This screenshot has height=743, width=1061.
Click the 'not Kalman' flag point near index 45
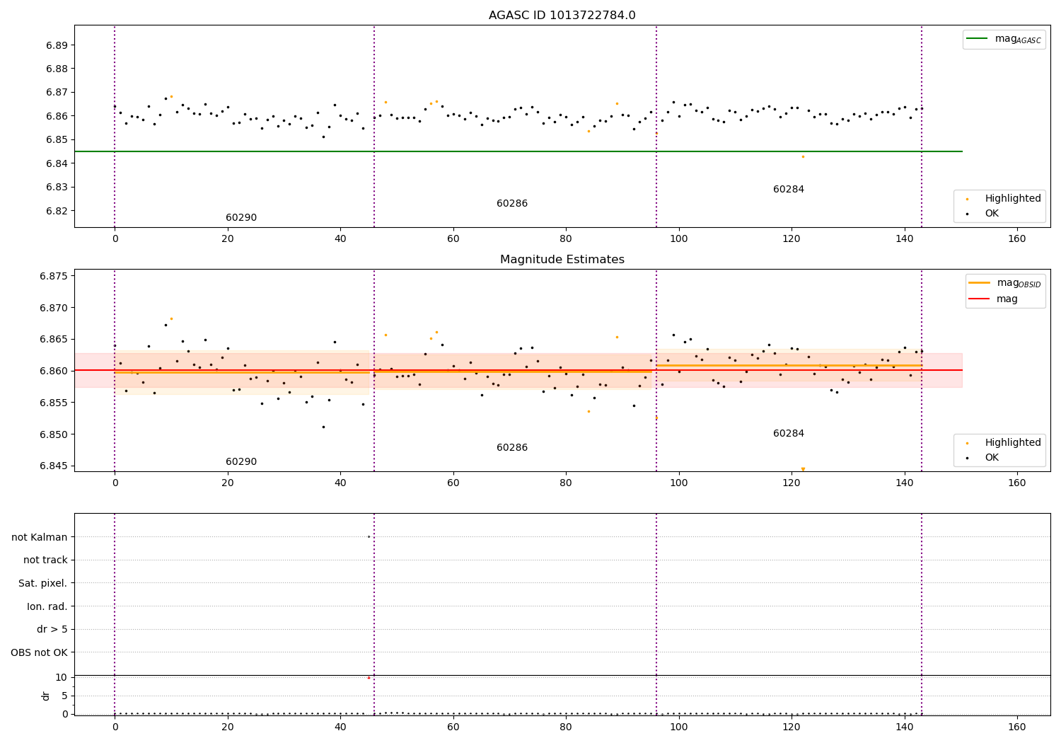click(369, 536)
